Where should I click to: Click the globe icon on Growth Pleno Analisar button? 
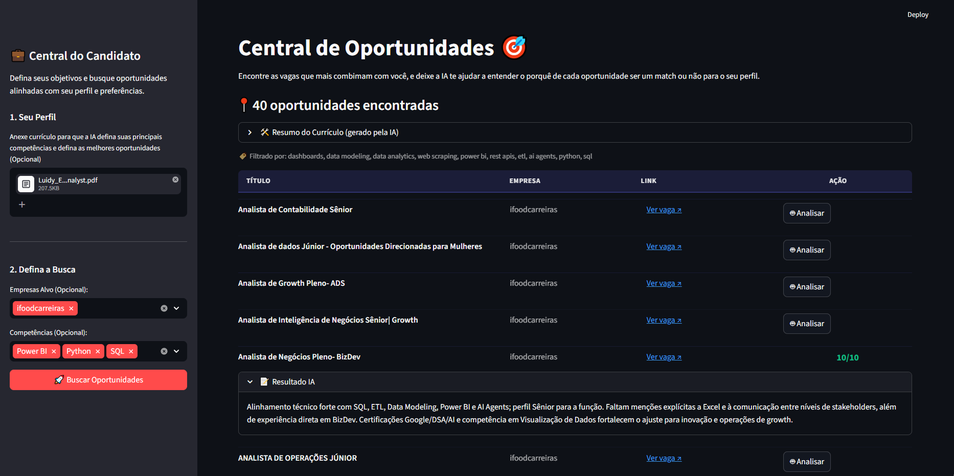pyautogui.click(x=792, y=287)
